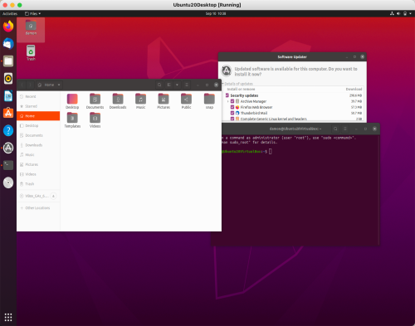Show Applications grid at dock bottom
This screenshot has width=415, height=326.
(x=8, y=317)
